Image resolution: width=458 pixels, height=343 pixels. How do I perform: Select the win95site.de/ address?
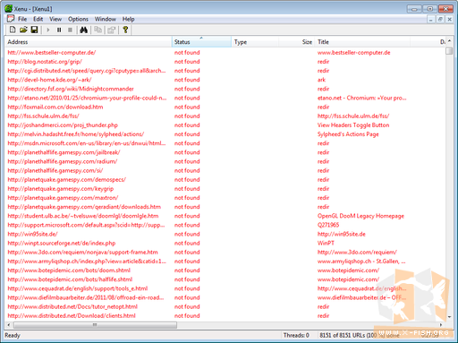coord(32,234)
